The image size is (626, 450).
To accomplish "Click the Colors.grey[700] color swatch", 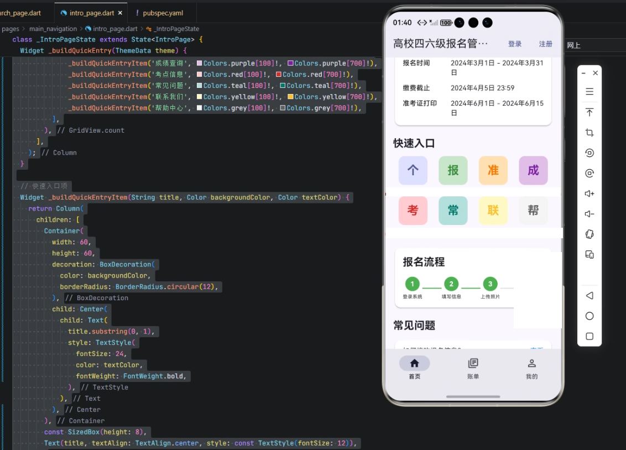I will (283, 108).
